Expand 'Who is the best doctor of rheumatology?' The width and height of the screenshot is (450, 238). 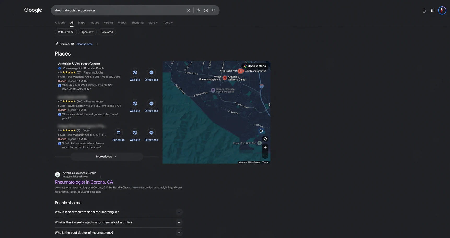119,233
